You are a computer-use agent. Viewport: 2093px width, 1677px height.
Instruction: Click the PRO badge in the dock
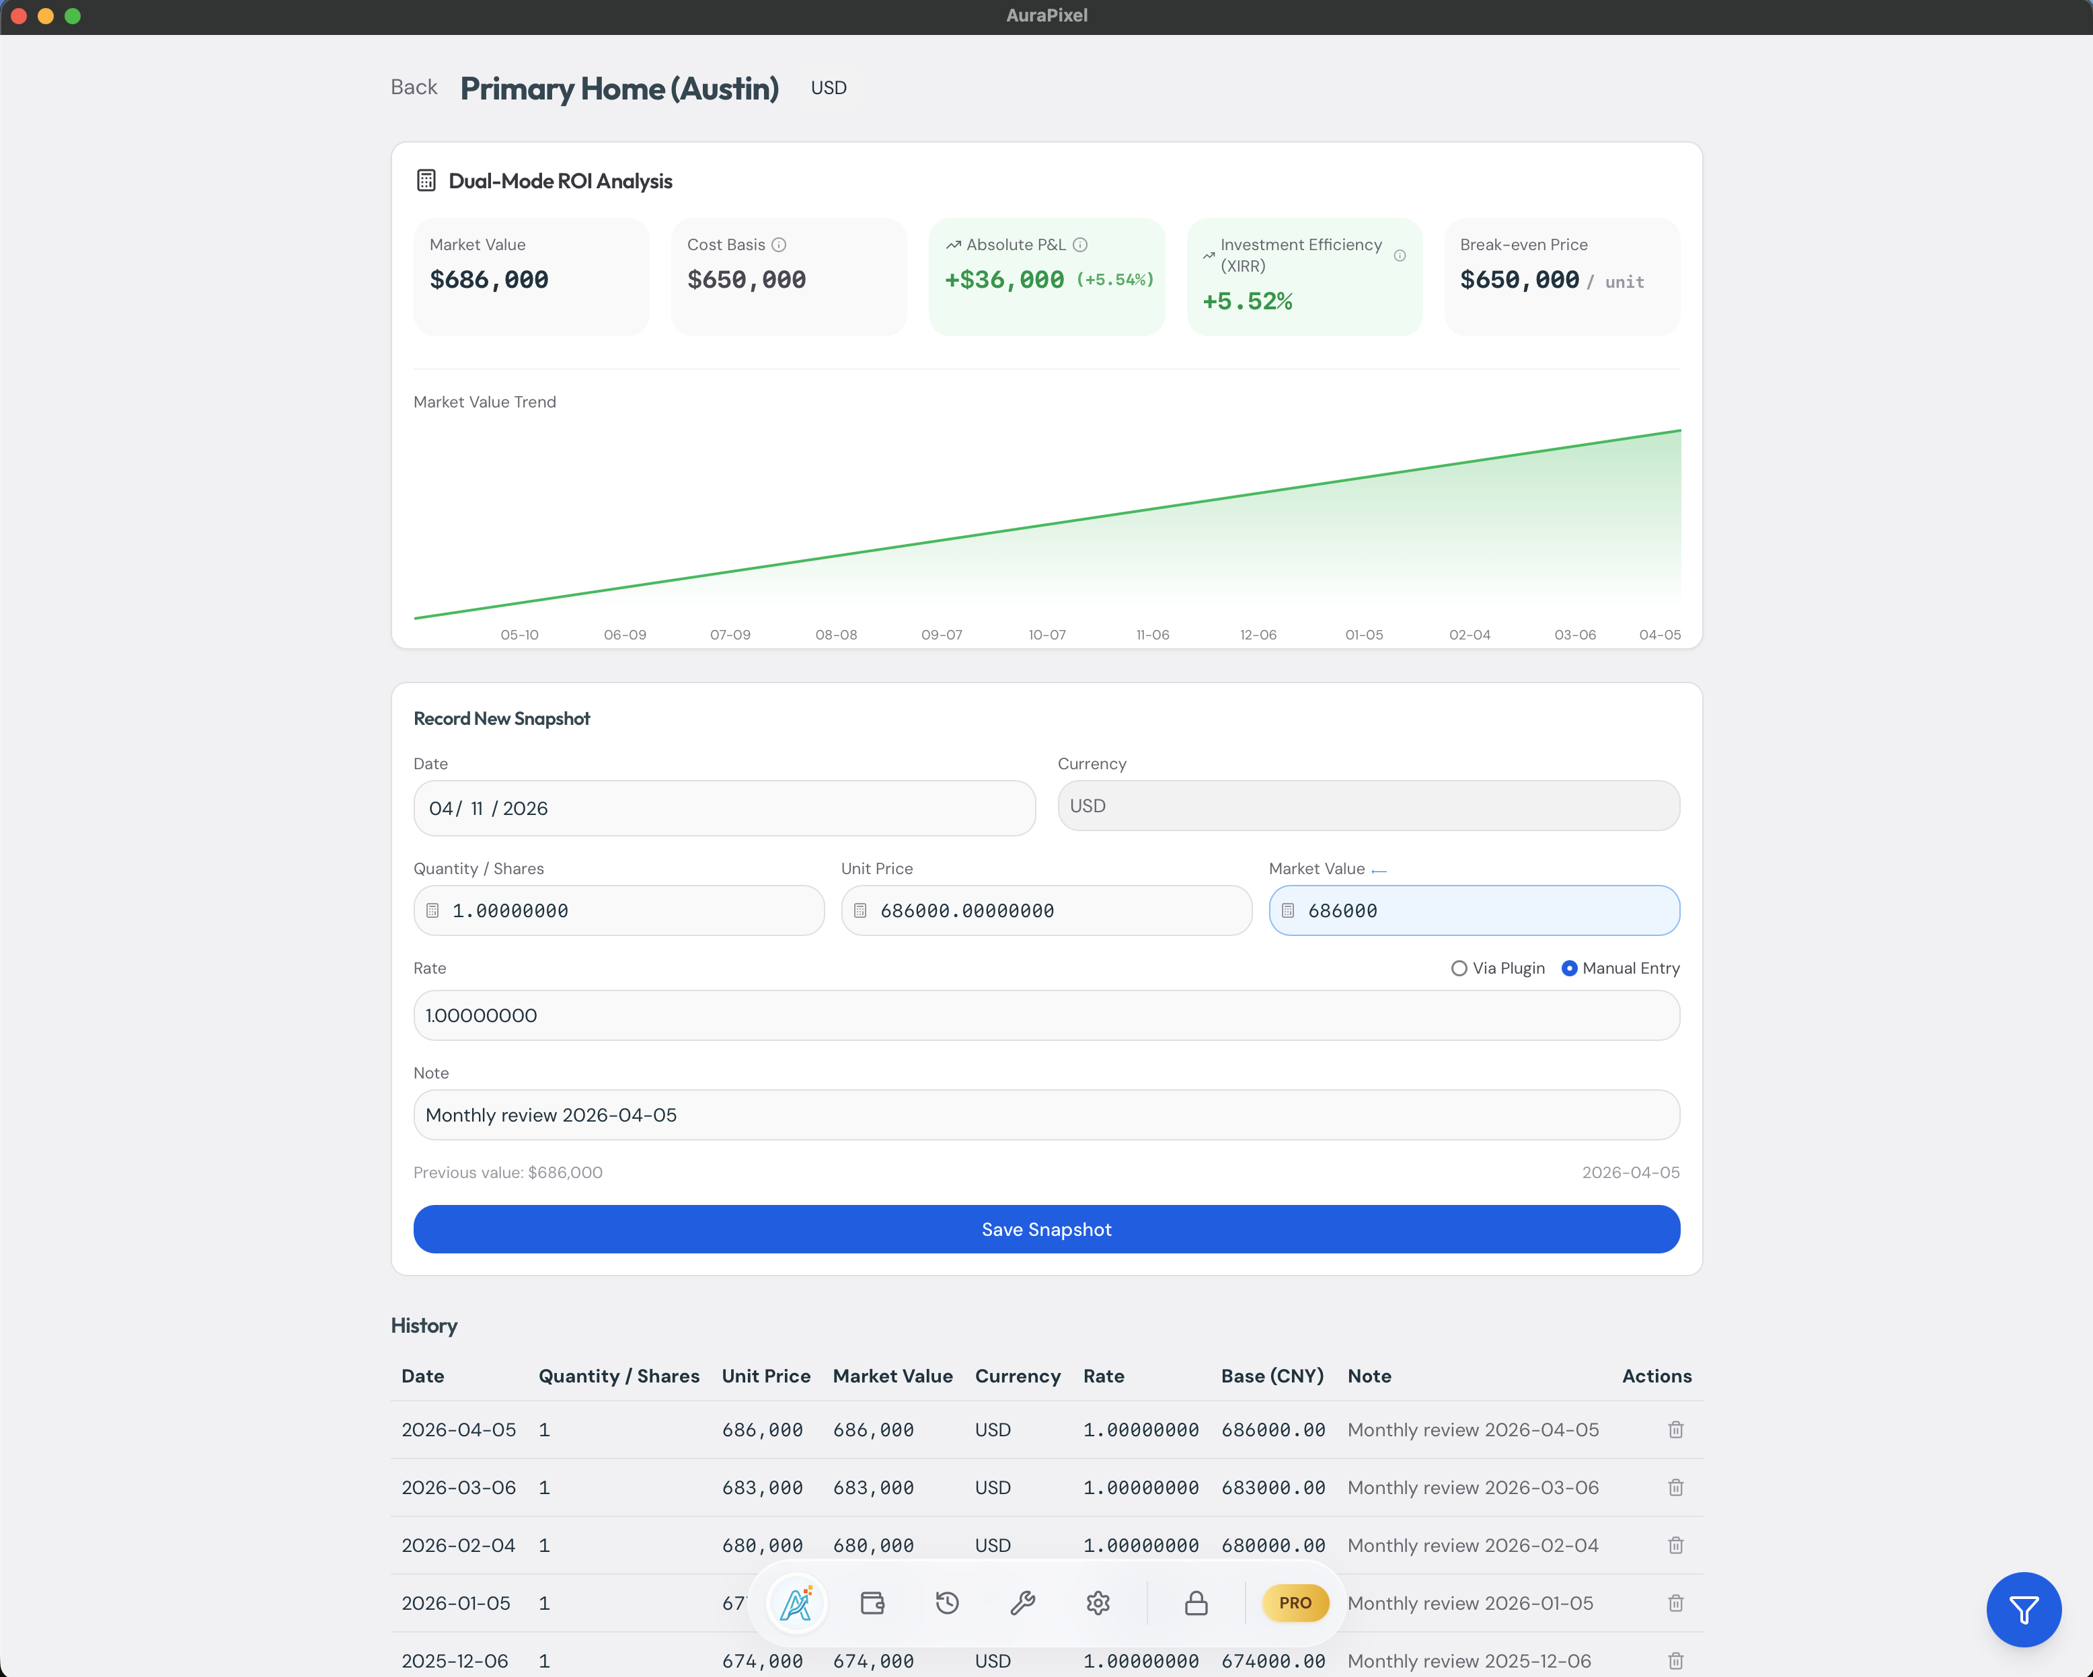click(1295, 1602)
